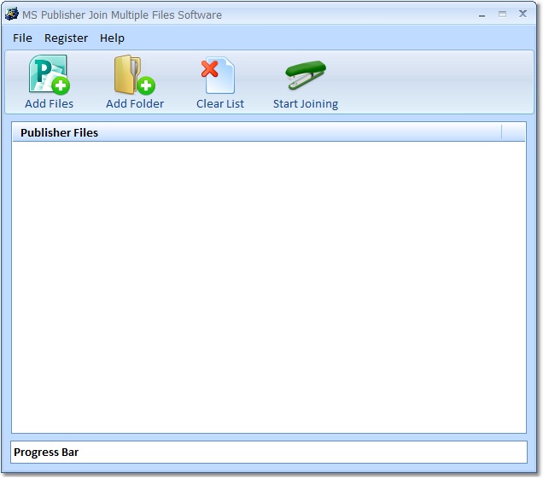The width and height of the screenshot is (543, 479).
Task: Open the Help menu
Action: point(112,38)
